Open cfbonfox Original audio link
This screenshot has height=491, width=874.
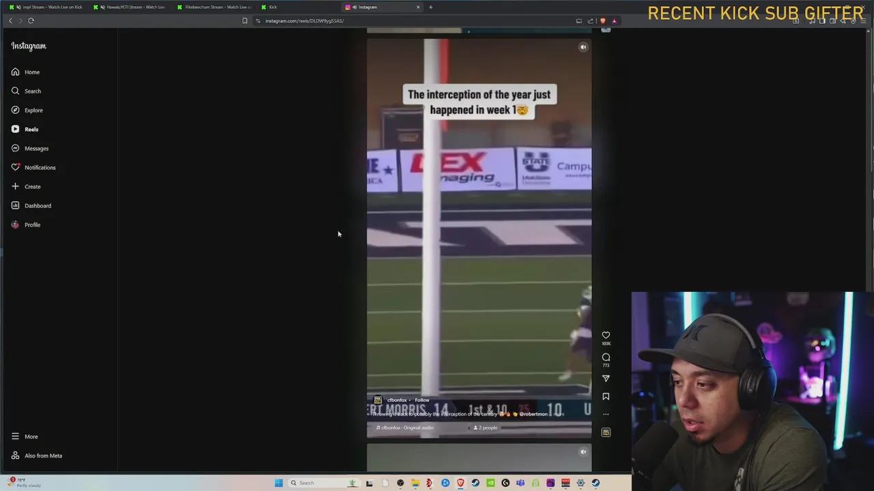(407, 428)
